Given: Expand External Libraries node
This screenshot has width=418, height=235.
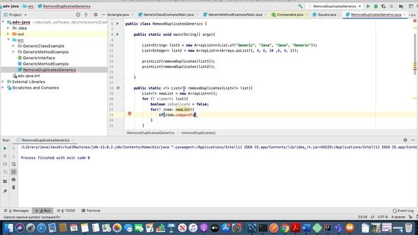Looking at the screenshot, I should point(3,82).
